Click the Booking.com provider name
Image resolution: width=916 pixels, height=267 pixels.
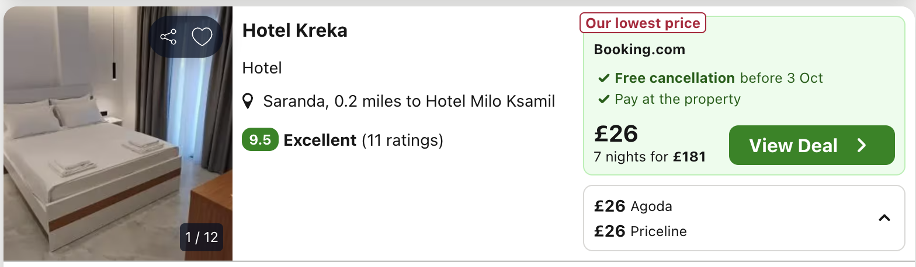click(x=639, y=50)
